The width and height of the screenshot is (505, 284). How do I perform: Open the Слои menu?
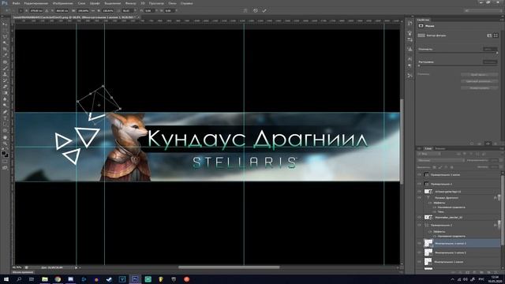pos(81,3)
